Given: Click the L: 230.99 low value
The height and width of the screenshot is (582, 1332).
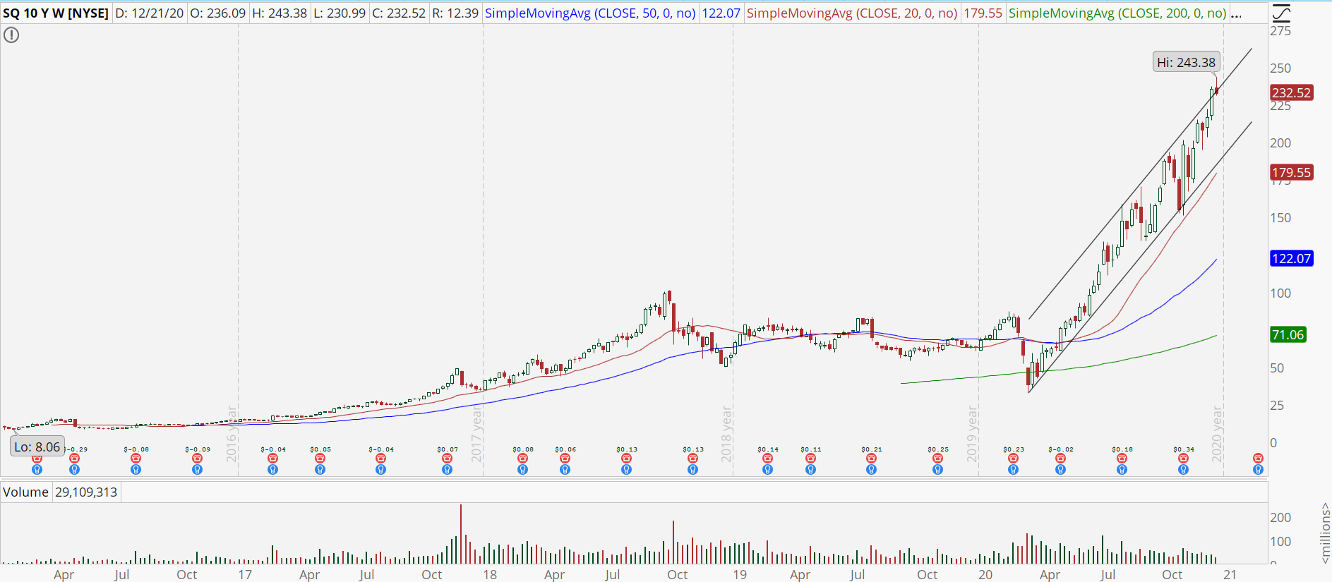Looking at the screenshot, I should coord(340,13).
